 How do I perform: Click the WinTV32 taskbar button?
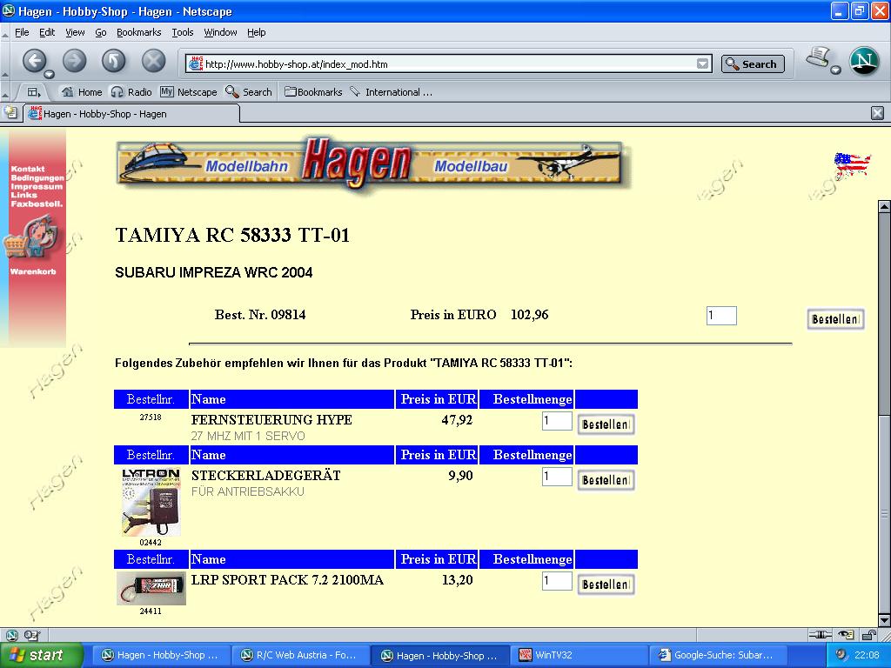579,655
